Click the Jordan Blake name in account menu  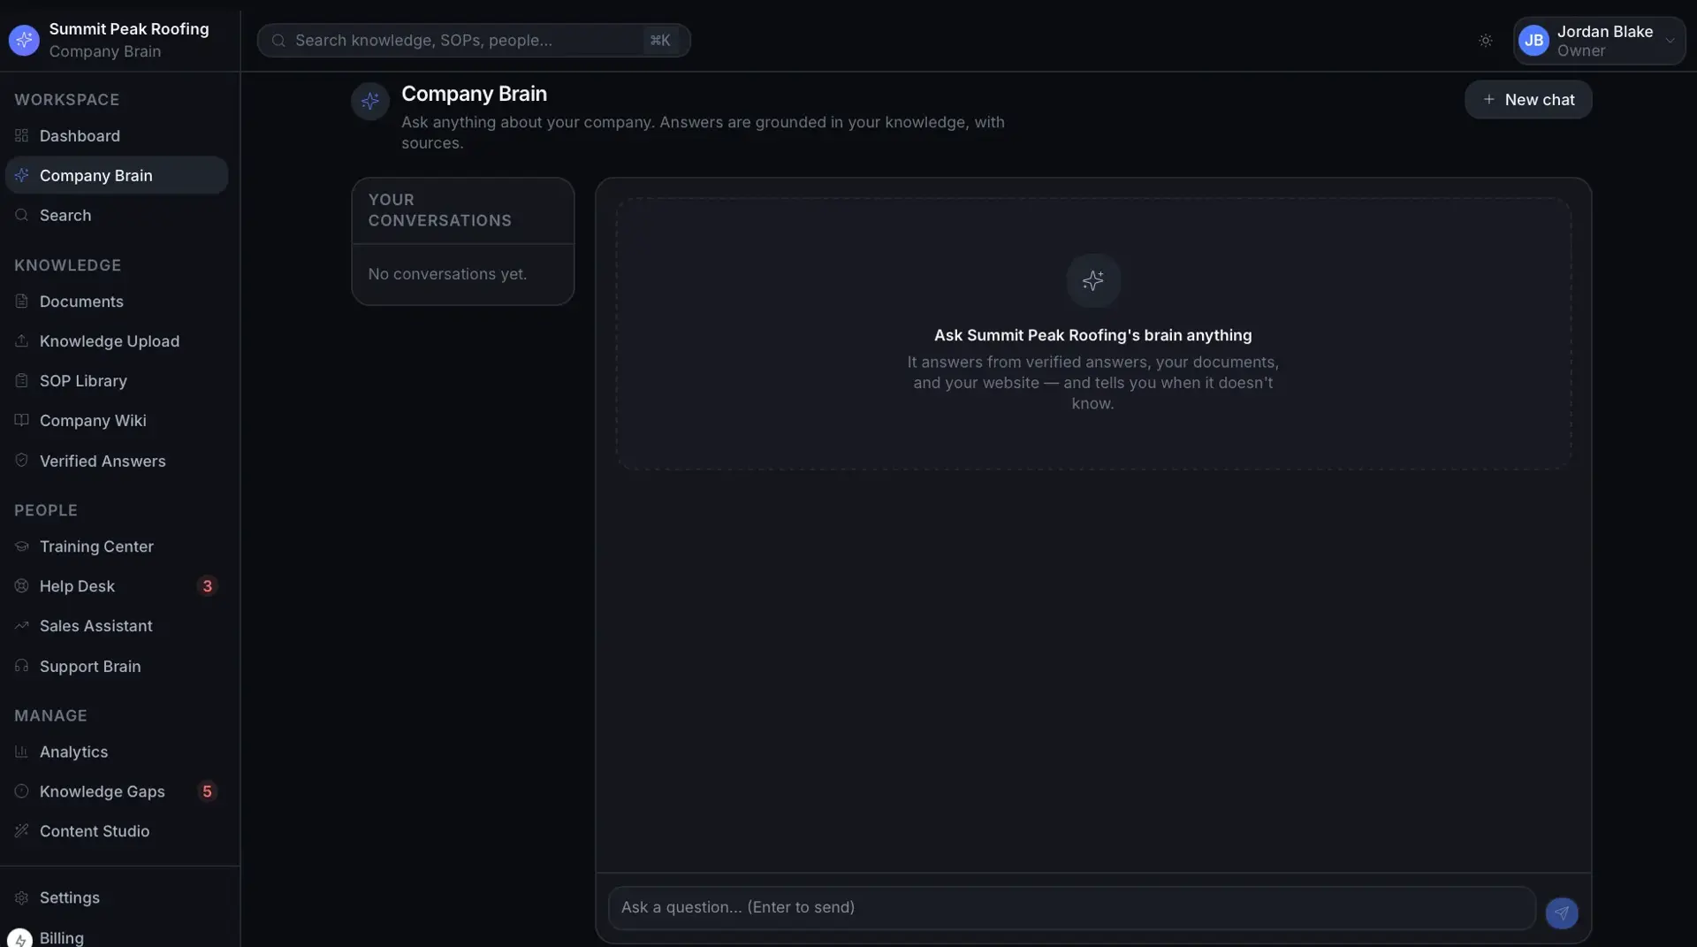pyautogui.click(x=1604, y=31)
